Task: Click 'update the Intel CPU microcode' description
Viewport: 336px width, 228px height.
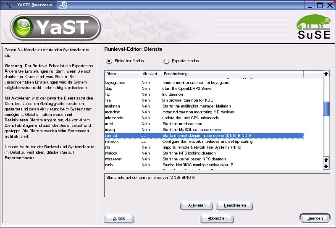Action: tap(191, 118)
